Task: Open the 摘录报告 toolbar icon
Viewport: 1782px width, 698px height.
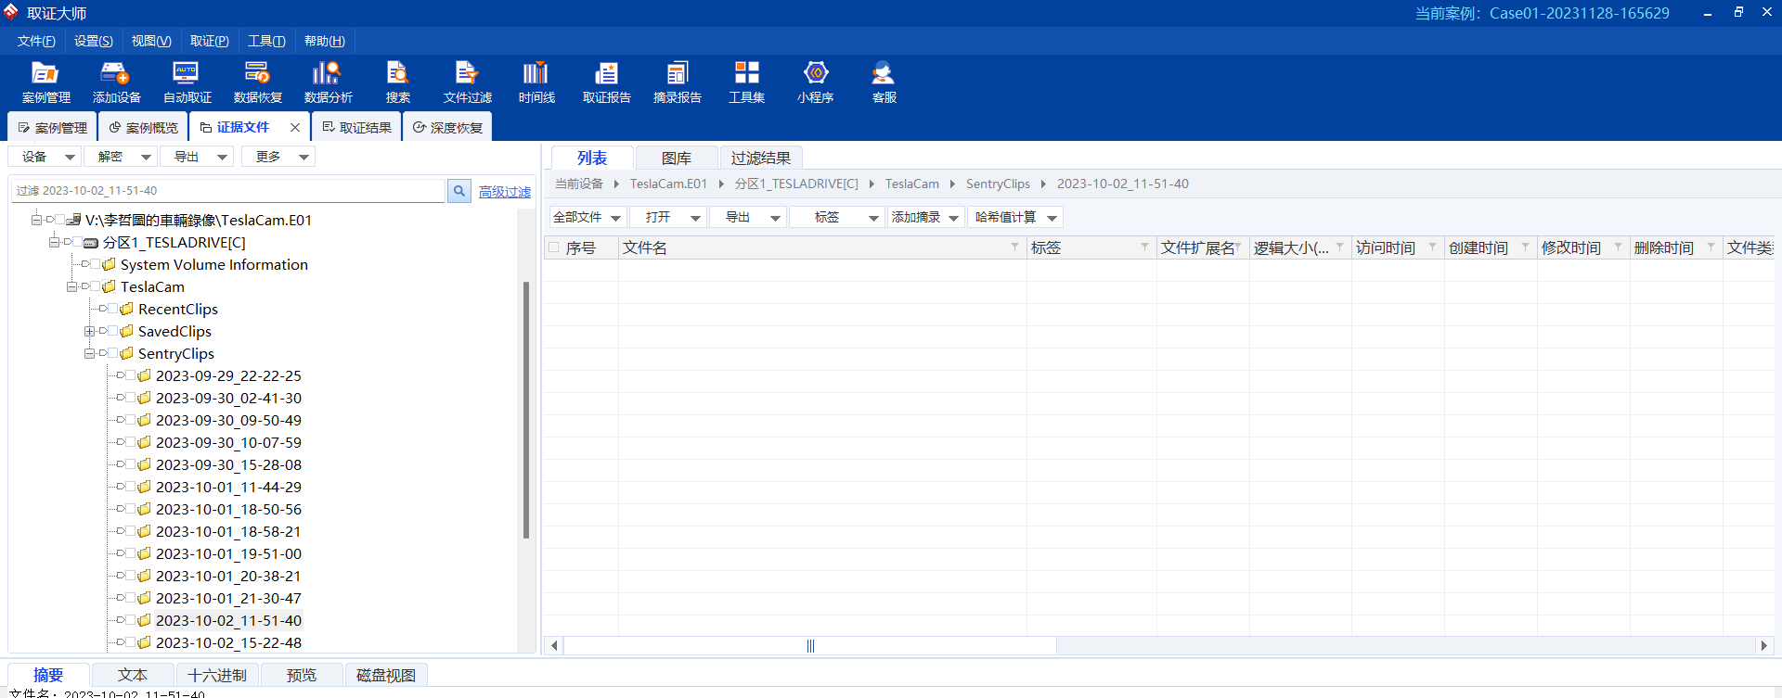Action: (x=677, y=82)
